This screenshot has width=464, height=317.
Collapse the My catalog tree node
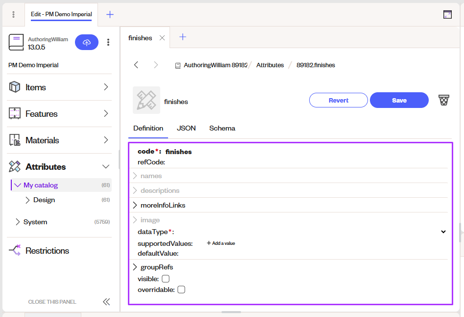(x=18, y=185)
